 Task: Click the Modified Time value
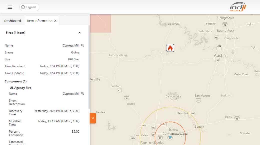pyautogui.click(x=58, y=121)
